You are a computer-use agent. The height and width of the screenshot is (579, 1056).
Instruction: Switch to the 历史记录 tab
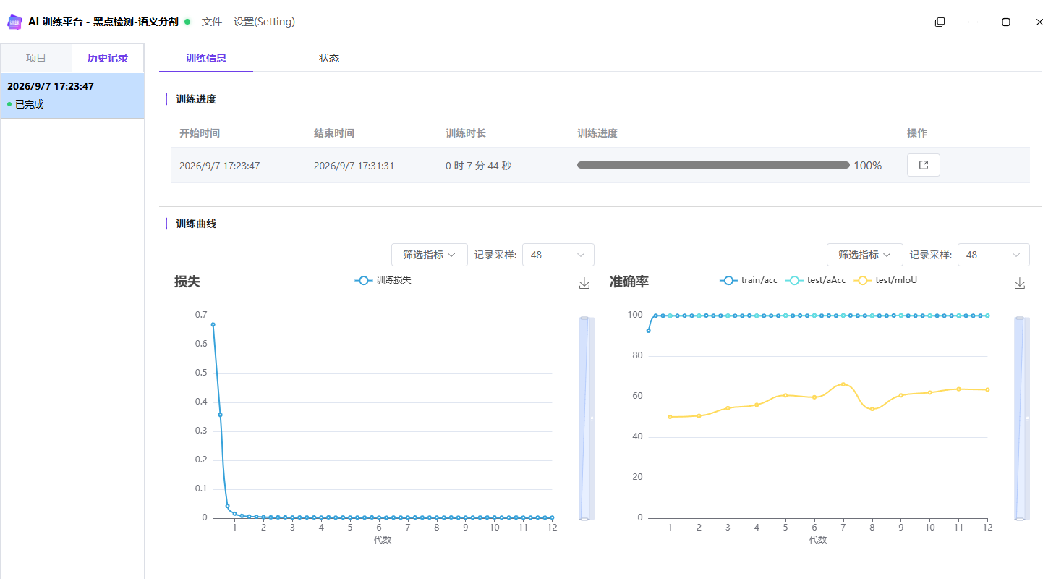108,58
